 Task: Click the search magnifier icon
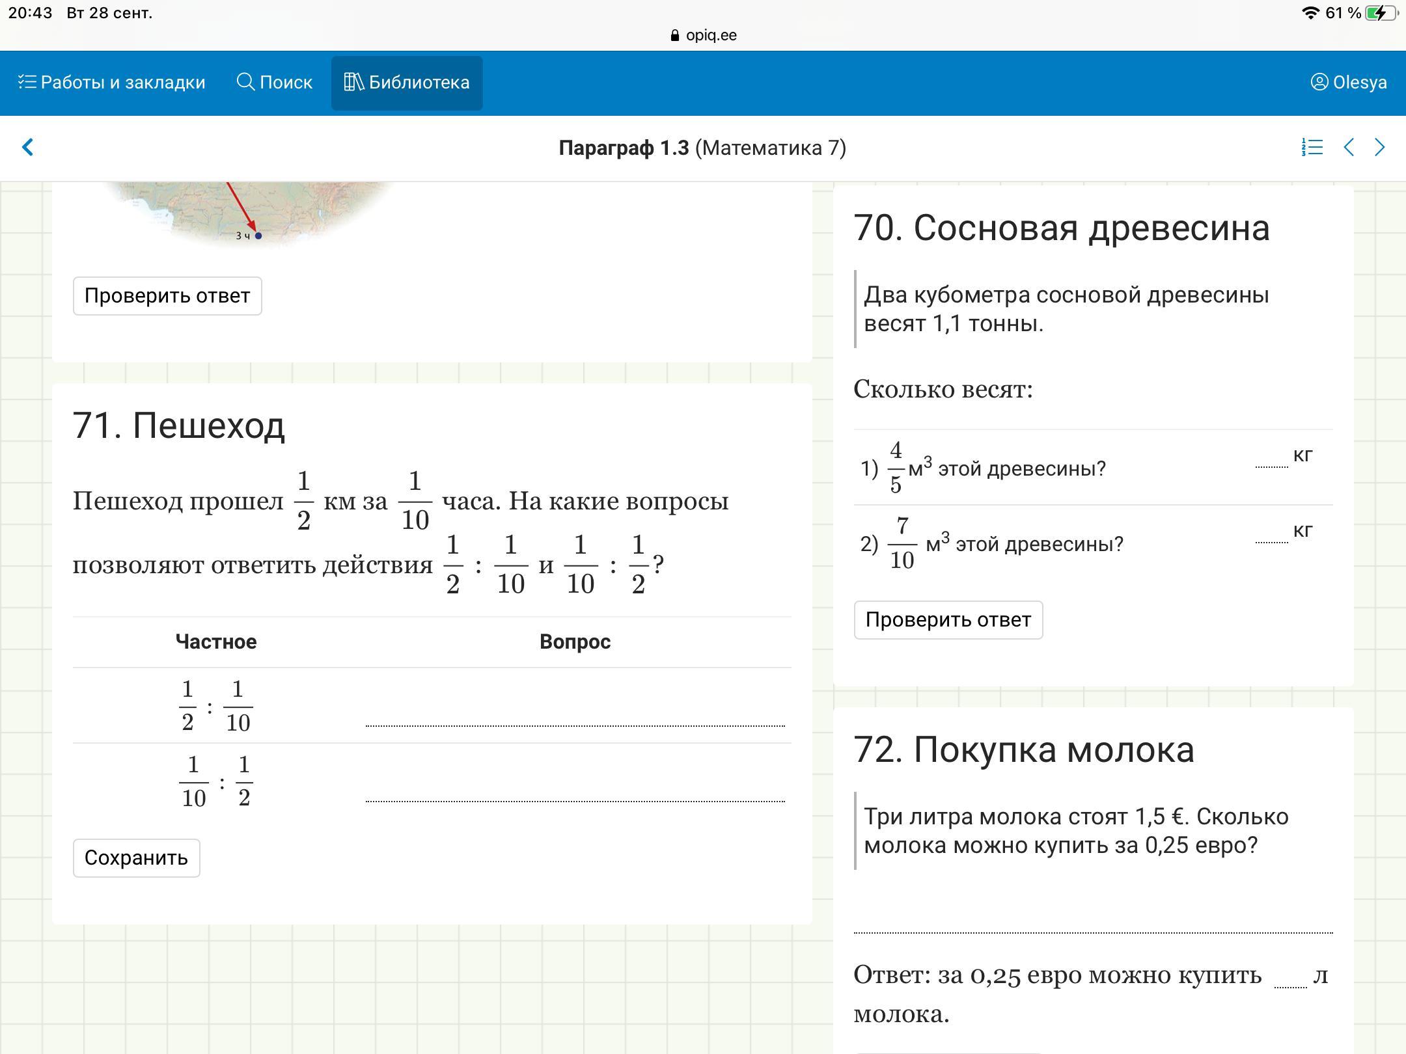[245, 82]
